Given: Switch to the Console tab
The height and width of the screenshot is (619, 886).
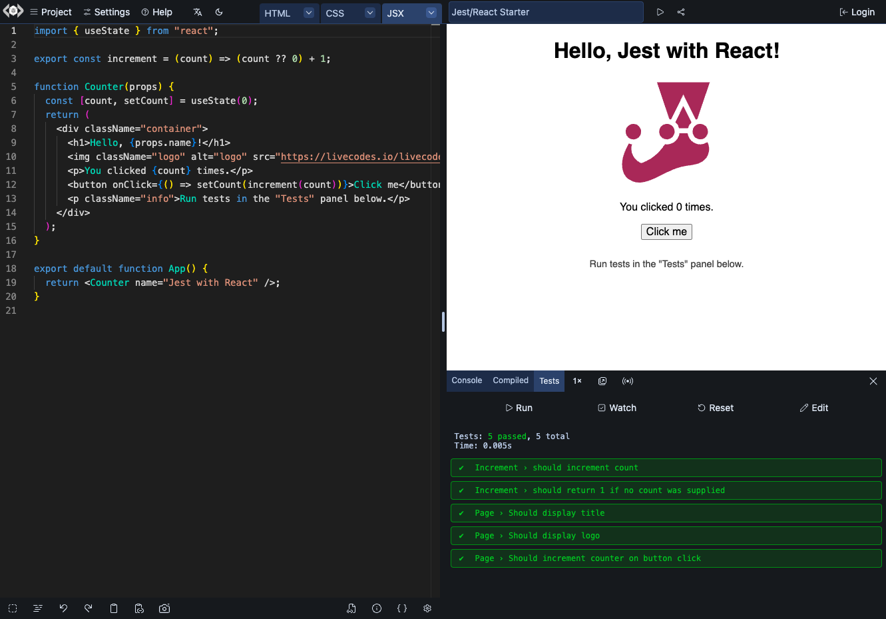Looking at the screenshot, I should (467, 380).
